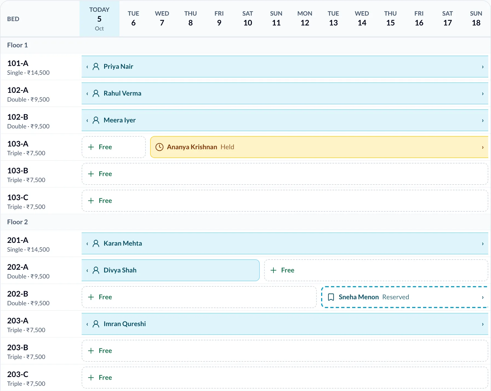The height and width of the screenshot is (391, 491).
Task: Open Ananya Krishnan's held booking
Action: (319, 147)
